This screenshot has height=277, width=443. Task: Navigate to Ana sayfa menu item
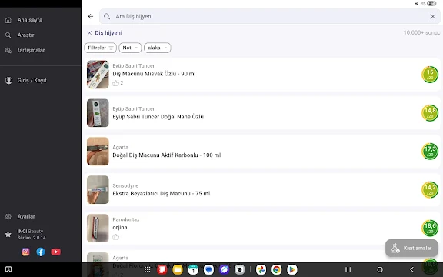point(30,20)
